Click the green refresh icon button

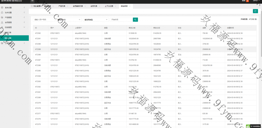tap(255, 11)
